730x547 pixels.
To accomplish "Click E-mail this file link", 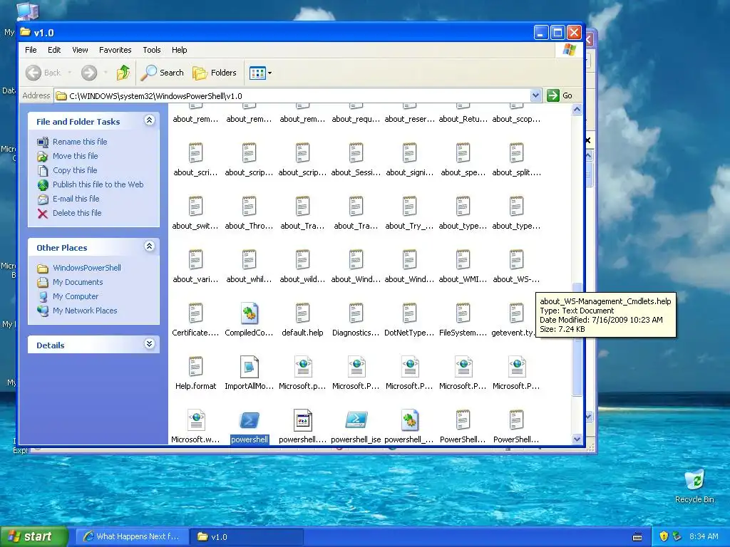I will coord(76,199).
